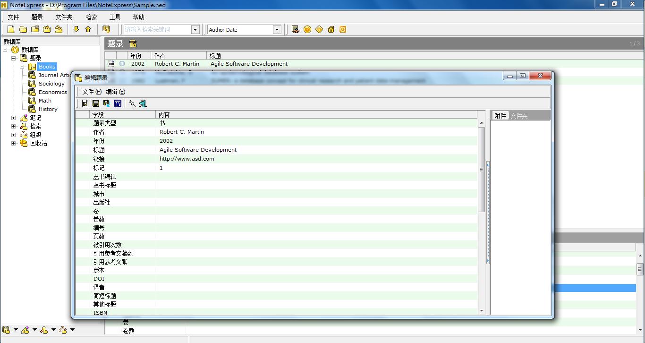Switch to the 文件夹 tab in dialog
The width and height of the screenshot is (645, 343).
click(519, 116)
